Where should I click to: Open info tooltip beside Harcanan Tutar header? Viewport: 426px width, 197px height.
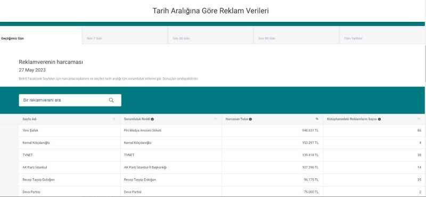coord(250,119)
